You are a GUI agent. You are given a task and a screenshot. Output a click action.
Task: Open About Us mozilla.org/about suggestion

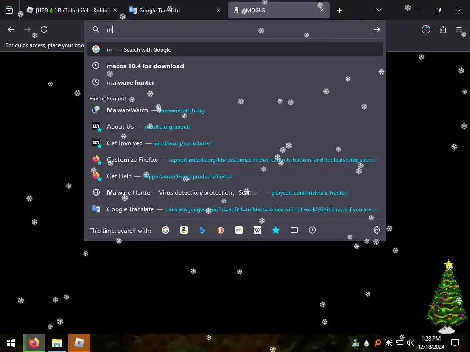tap(235, 126)
